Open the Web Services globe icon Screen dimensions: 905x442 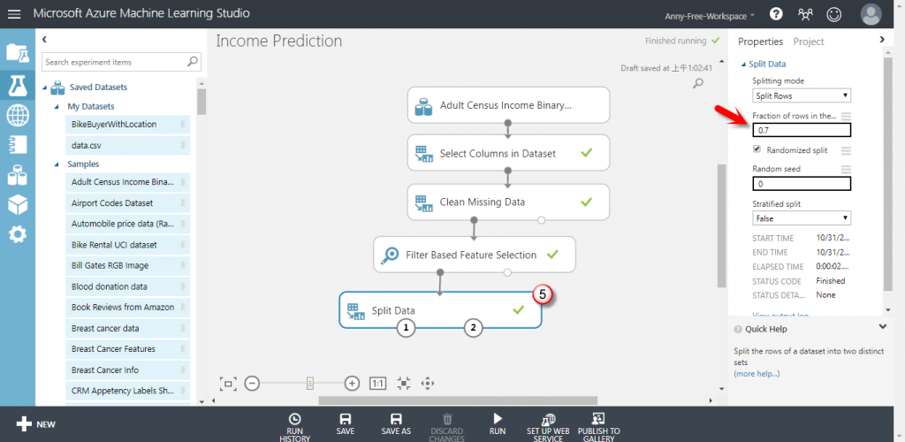pos(18,115)
